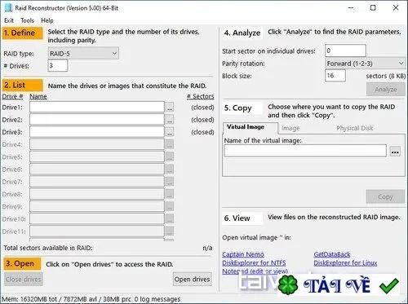408x304 pixels.
Task: Browse for Drive3 with the ellipsis button
Action: [x=170, y=132]
